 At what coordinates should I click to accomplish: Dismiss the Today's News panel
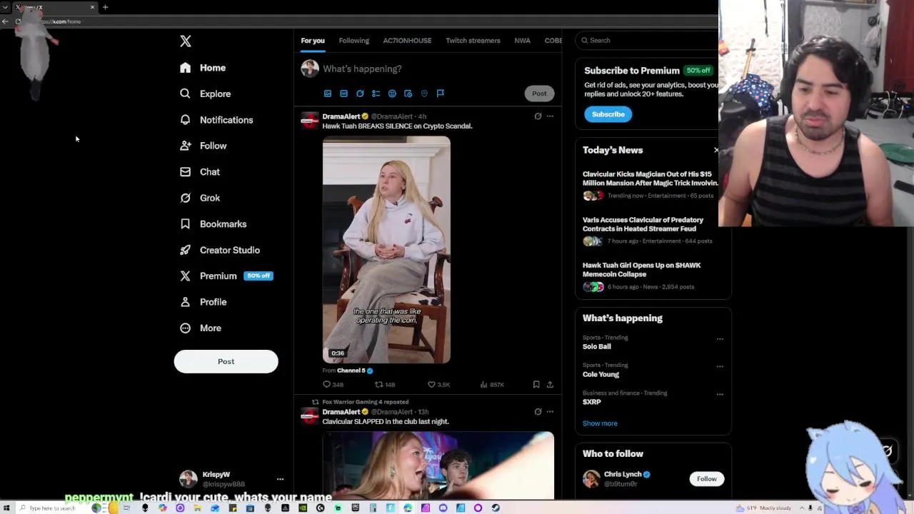pyautogui.click(x=716, y=150)
